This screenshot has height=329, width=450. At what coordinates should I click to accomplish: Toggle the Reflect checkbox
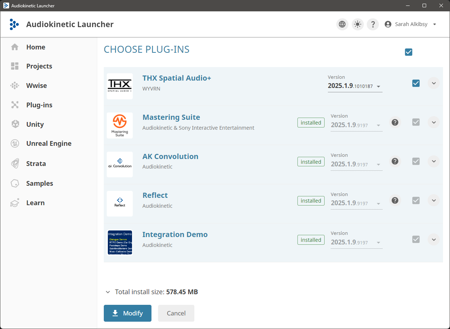(416, 200)
